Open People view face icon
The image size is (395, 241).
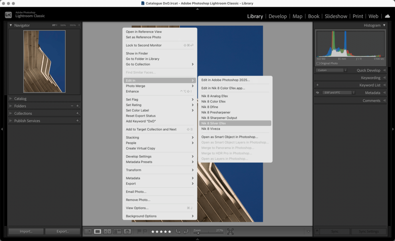click(127, 231)
